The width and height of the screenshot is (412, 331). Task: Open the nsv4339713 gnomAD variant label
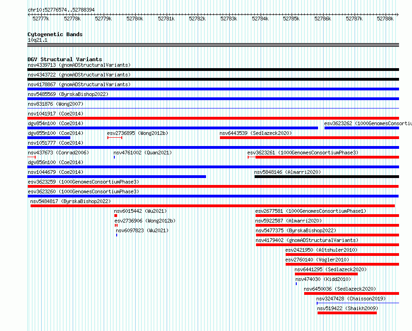pyautogui.click(x=79, y=65)
